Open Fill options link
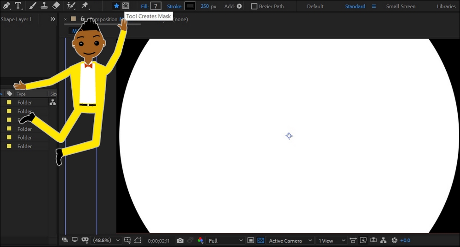 [144, 6]
